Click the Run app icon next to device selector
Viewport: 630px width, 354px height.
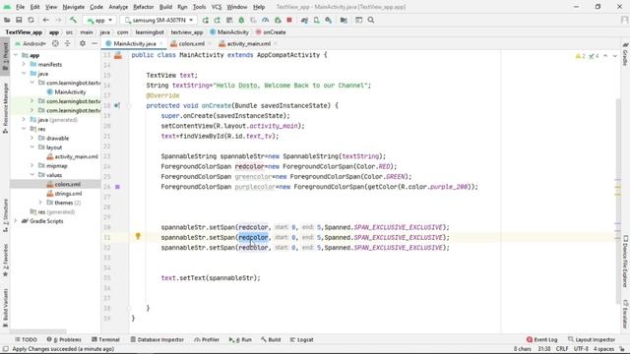coord(206,20)
